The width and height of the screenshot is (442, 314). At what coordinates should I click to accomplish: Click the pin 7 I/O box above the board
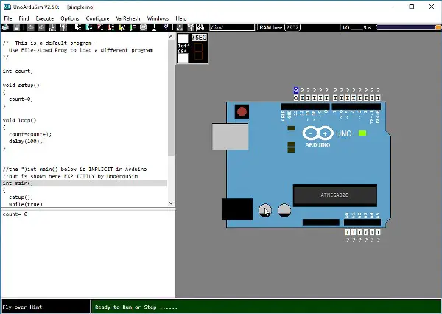pyautogui.click(x=335, y=97)
